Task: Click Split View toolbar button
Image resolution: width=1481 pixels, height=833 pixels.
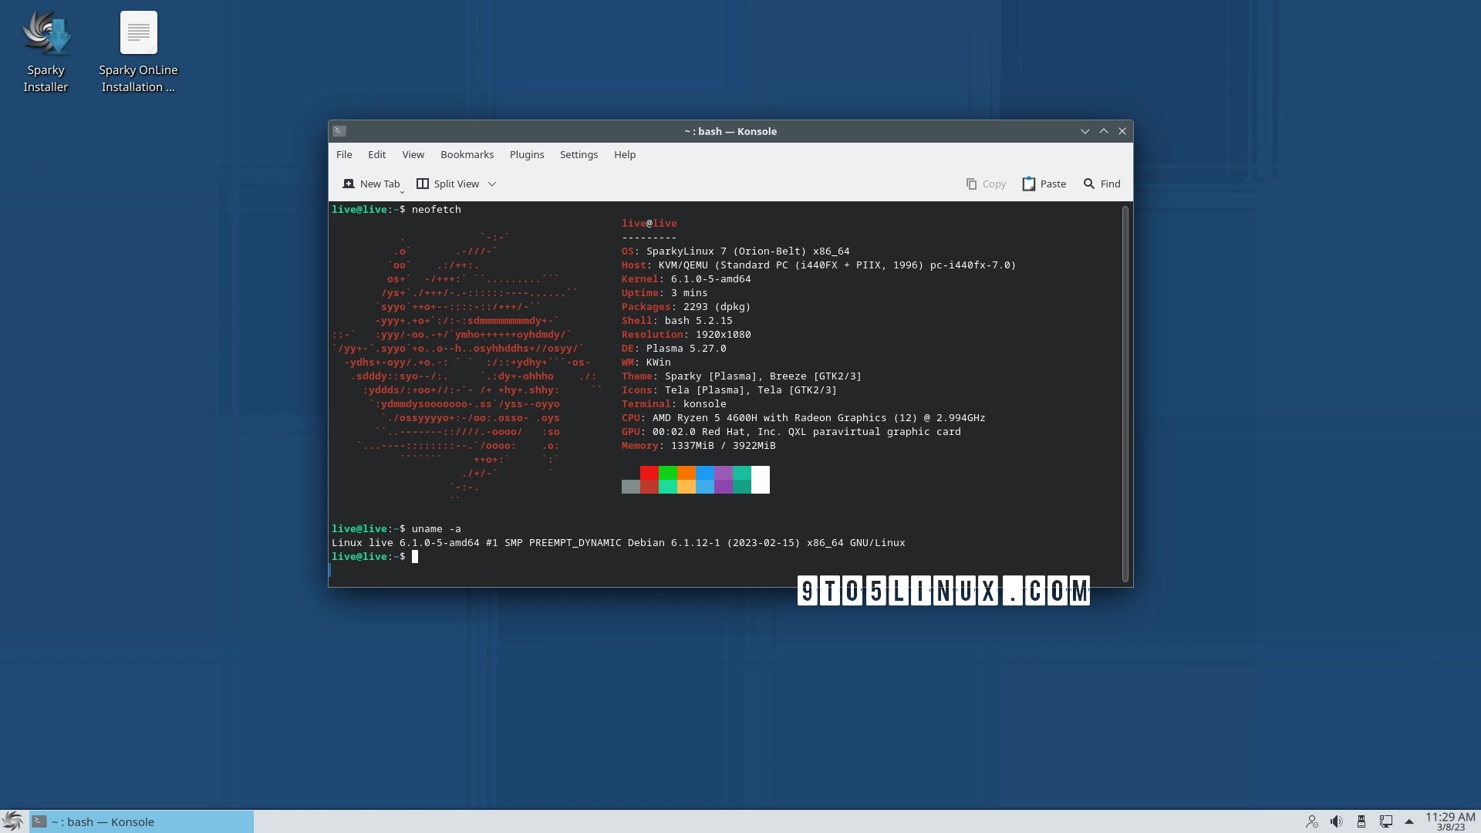Action: (448, 184)
